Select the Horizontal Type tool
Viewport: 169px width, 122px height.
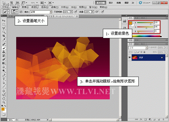click(x=4, y=79)
